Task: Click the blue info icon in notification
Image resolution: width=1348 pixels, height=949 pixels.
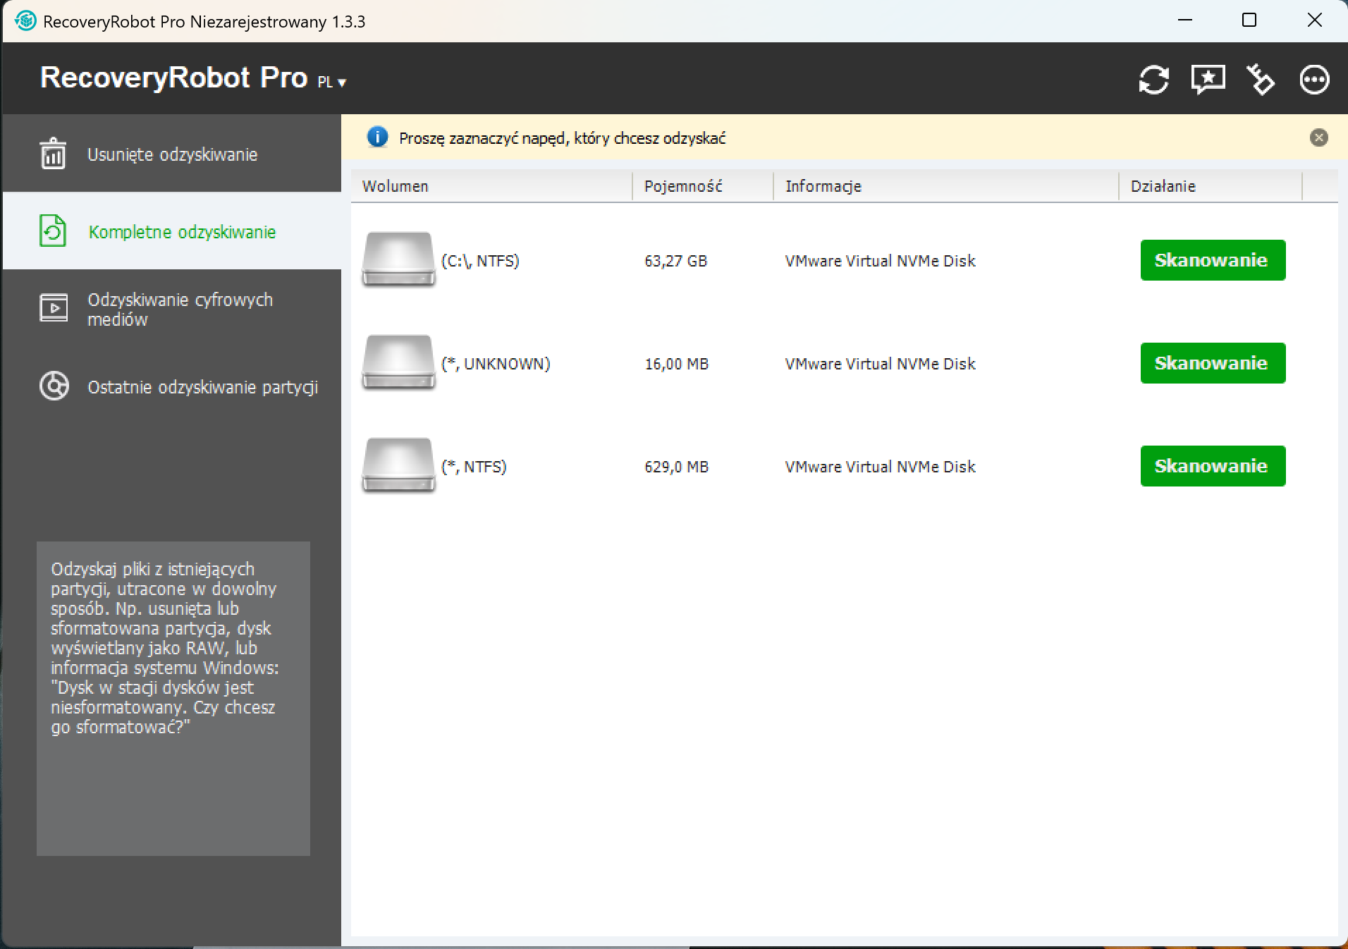Action: (x=377, y=137)
